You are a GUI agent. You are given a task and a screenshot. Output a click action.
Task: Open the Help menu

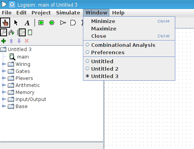coord(118,13)
